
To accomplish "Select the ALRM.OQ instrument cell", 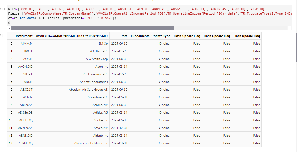I will pyautogui.click(x=24, y=143).
